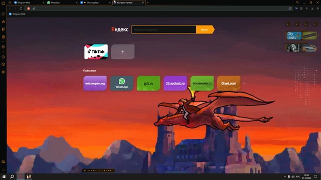Open the Extensions box sidebar icon
The height and width of the screenshot is (180, 321).
tap(3, 64)
